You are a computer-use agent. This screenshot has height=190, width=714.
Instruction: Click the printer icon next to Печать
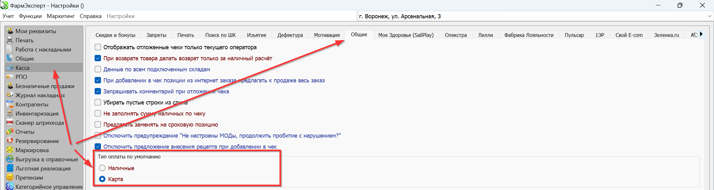pos(10,40)
